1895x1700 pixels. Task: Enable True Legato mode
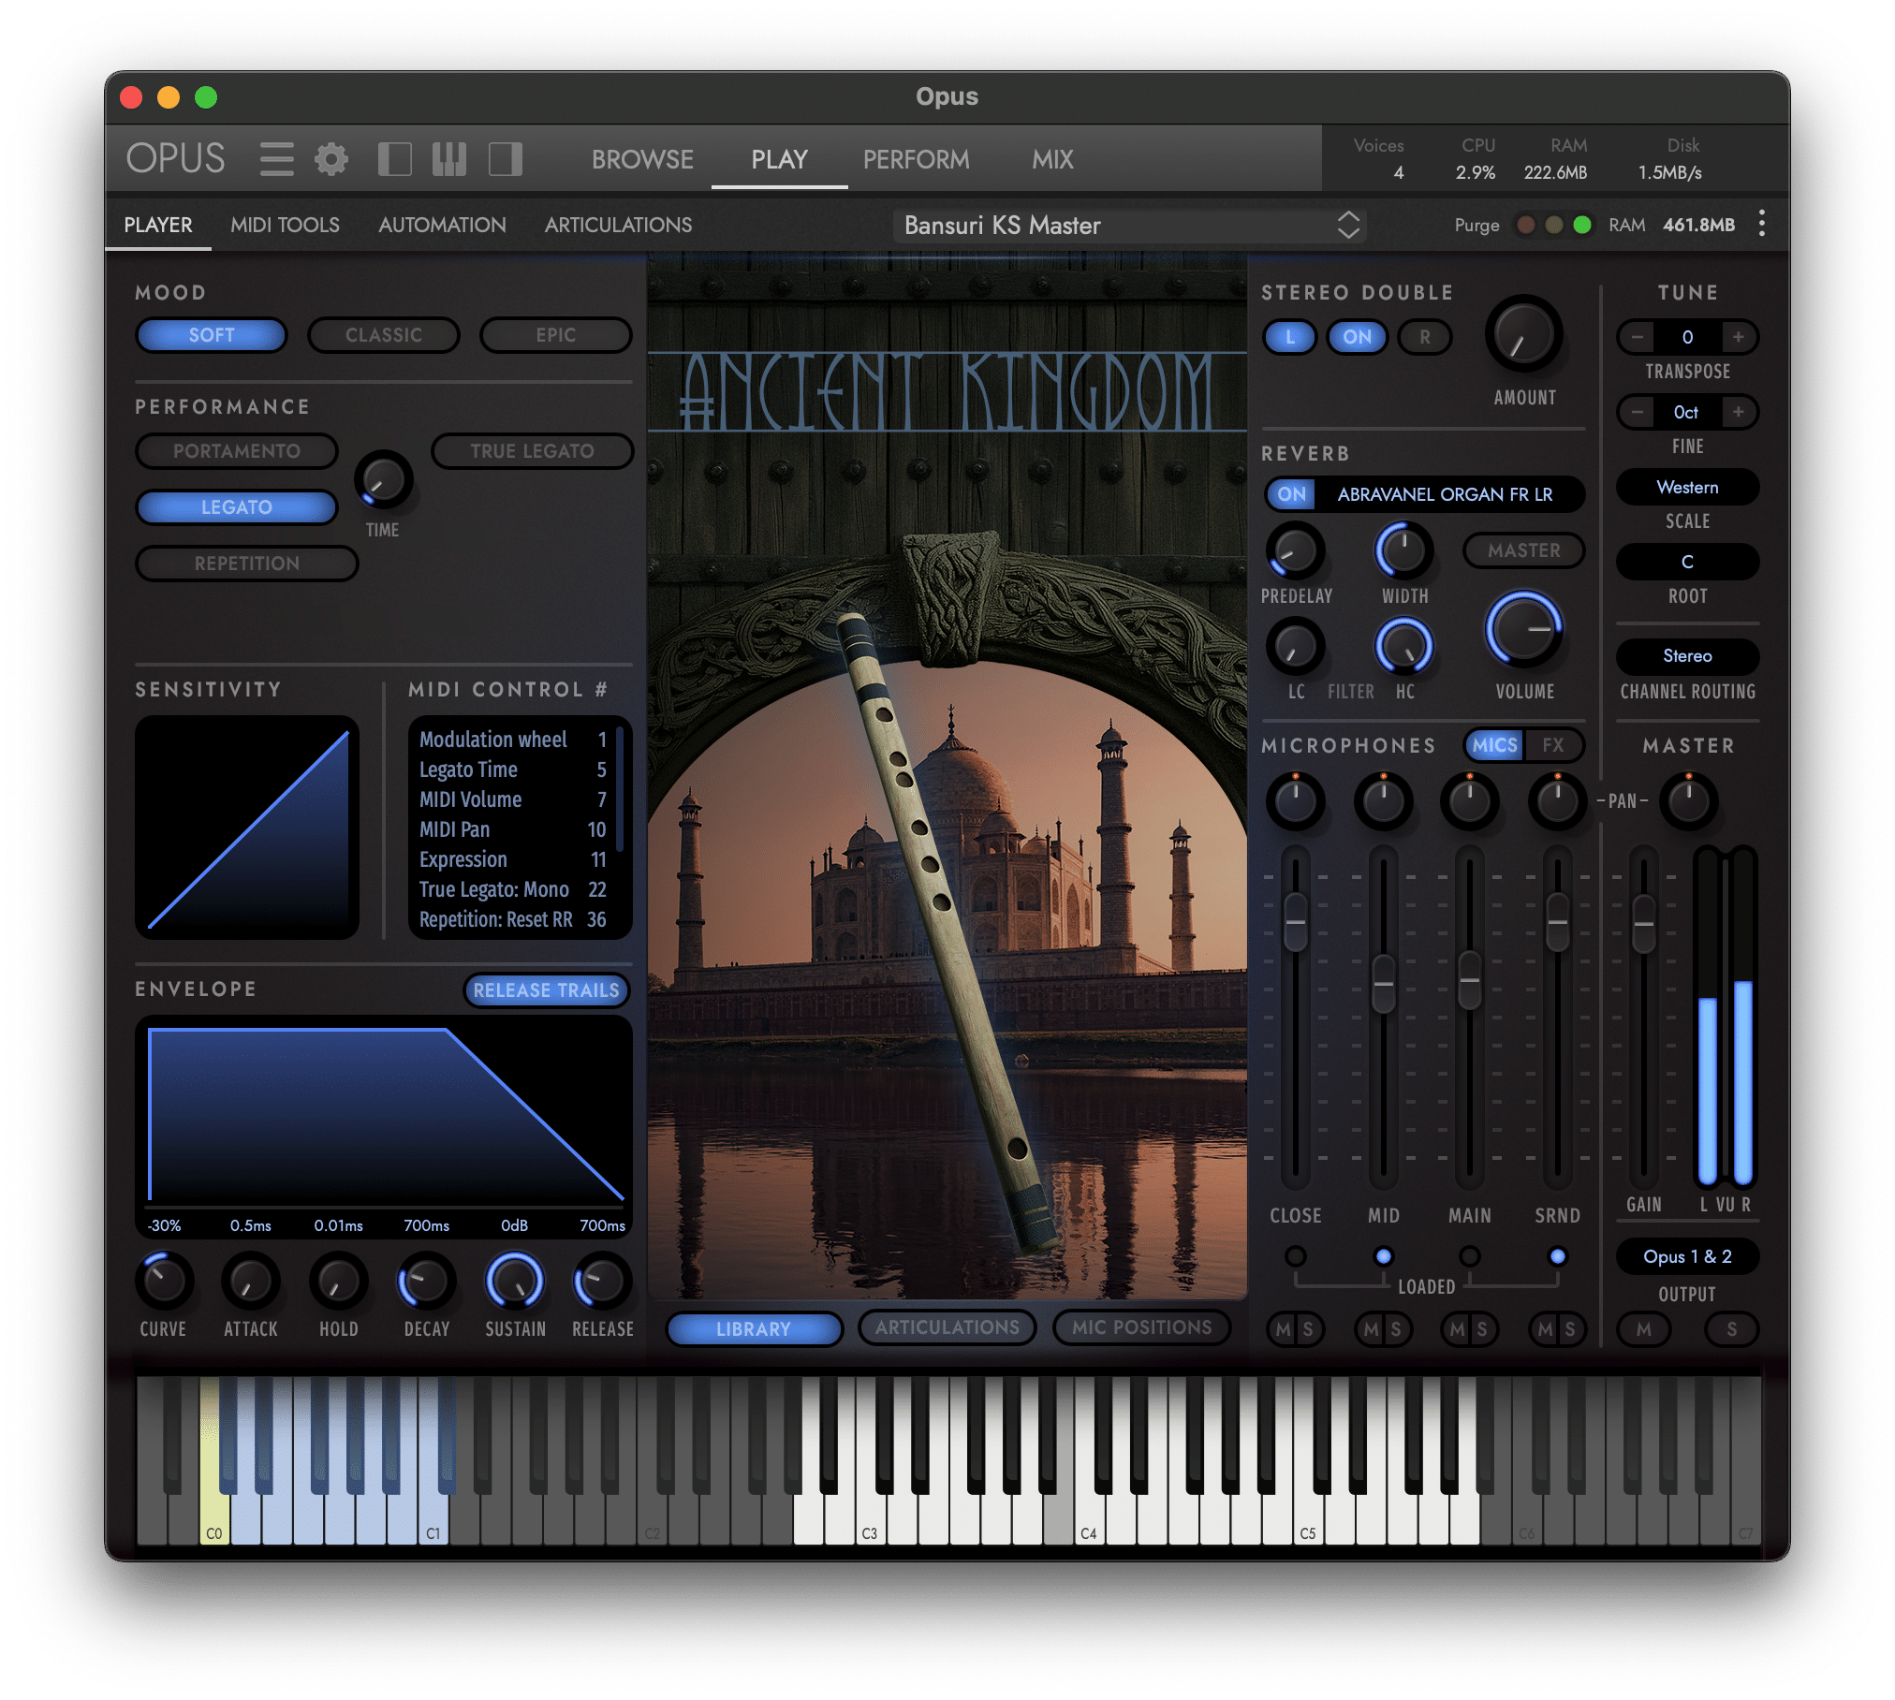tap(532, 451)
